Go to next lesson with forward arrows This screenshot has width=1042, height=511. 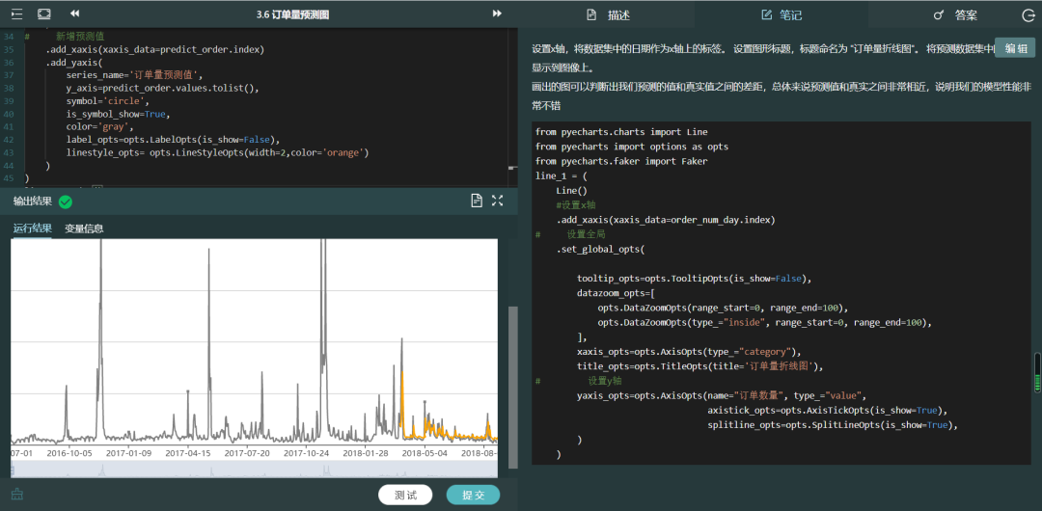(x=497, y=13)
